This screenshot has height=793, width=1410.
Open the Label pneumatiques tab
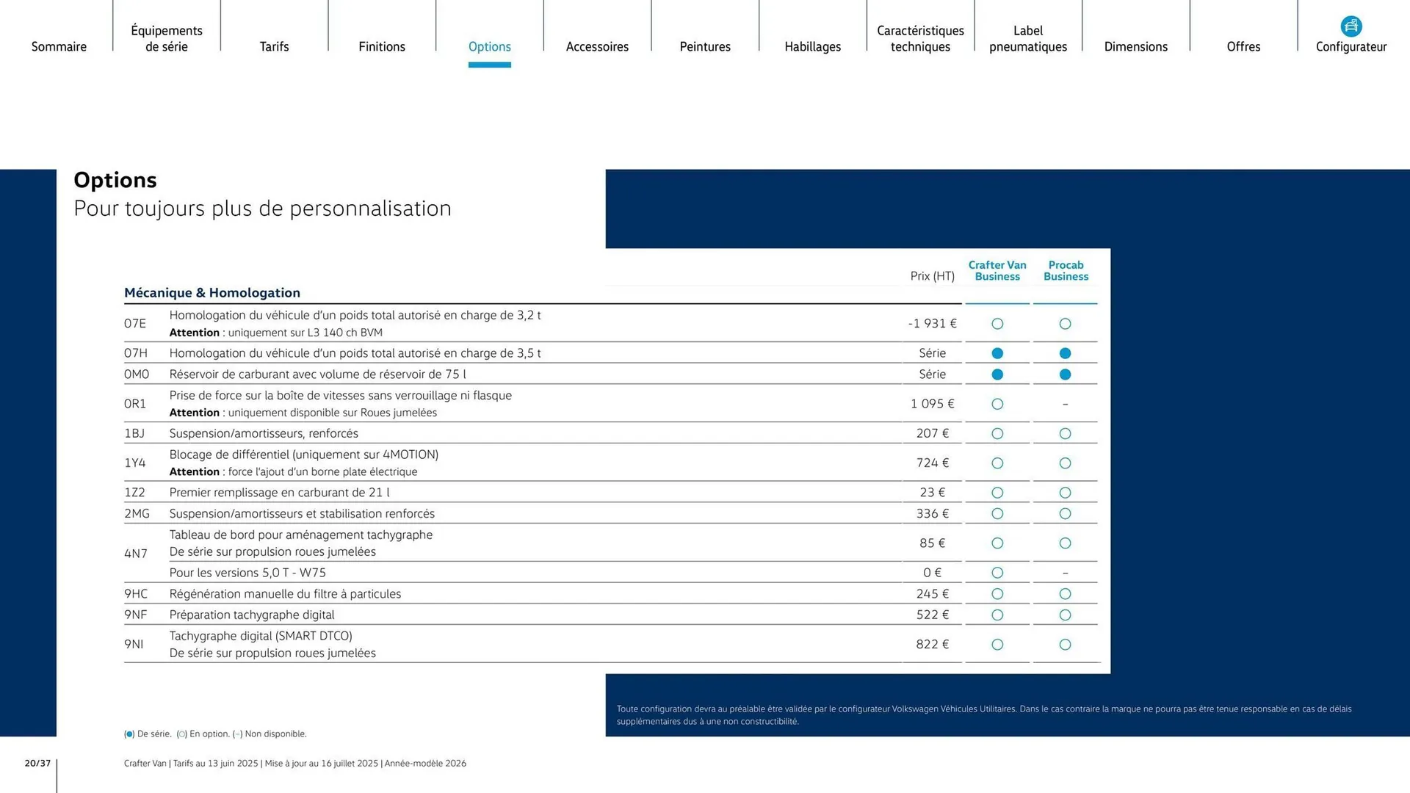pos(1027,38)
